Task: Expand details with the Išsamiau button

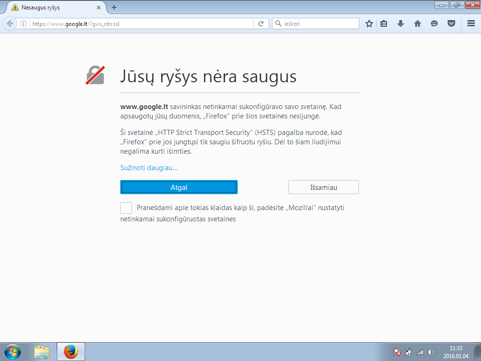Action: 324,187
